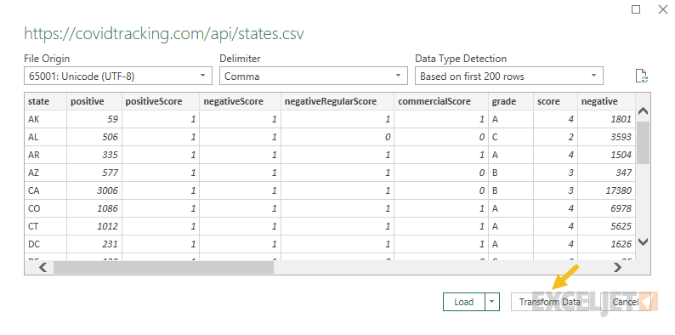675x335 pixels.
Task: Maximize the dialog window
Action: (636, 9)
